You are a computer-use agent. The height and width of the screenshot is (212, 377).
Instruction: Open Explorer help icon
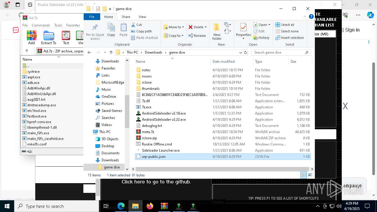(x=311, y=17)
